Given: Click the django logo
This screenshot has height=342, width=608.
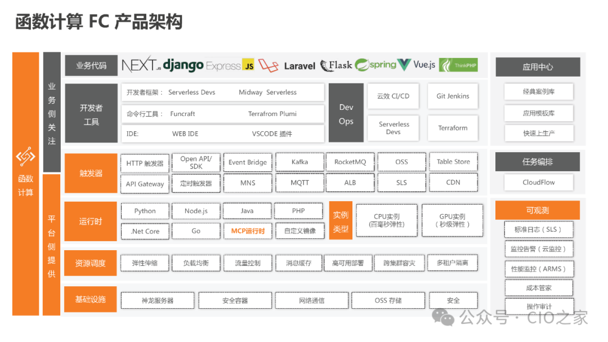Looking at the screenshot, I should (183, 65).
